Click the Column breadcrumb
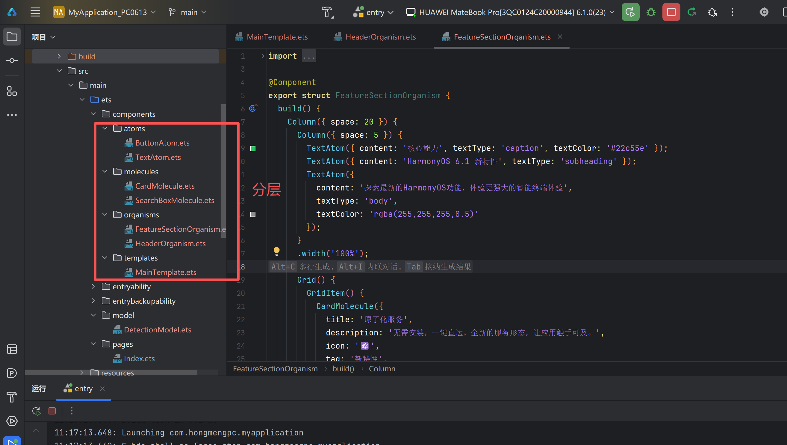 pos(382,368)
